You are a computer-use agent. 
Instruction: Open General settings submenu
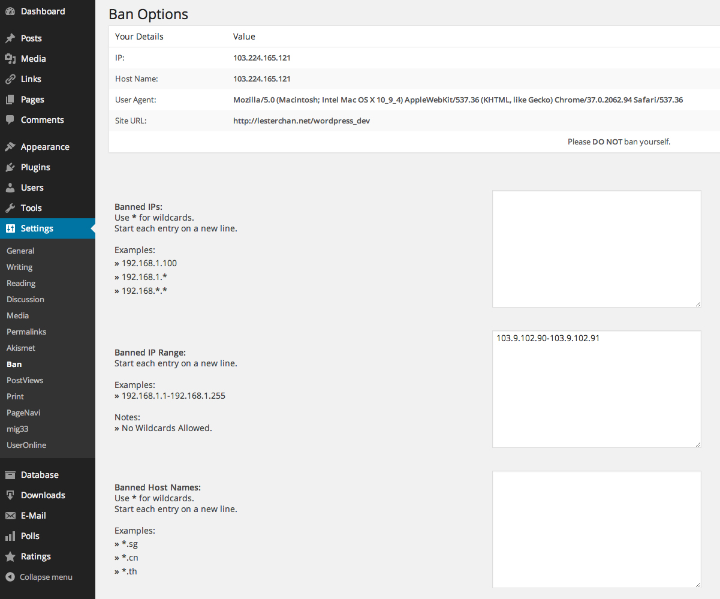pos(20,251)
